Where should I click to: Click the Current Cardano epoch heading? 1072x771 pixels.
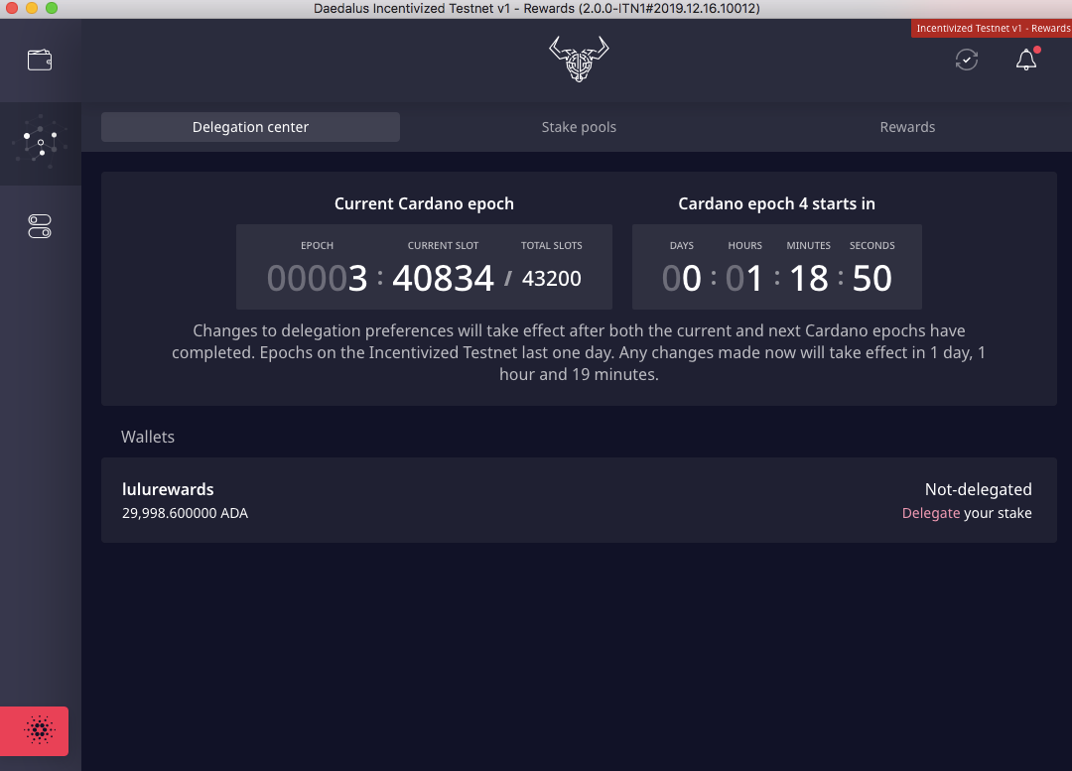[424, 203]
